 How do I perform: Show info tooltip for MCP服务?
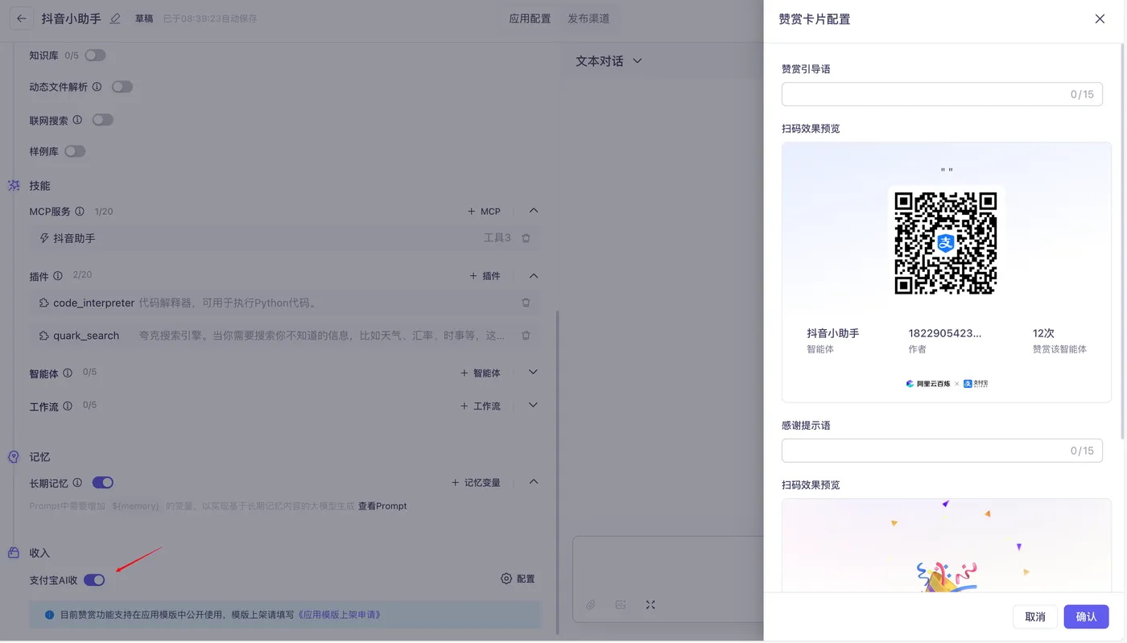pos(80,212)
